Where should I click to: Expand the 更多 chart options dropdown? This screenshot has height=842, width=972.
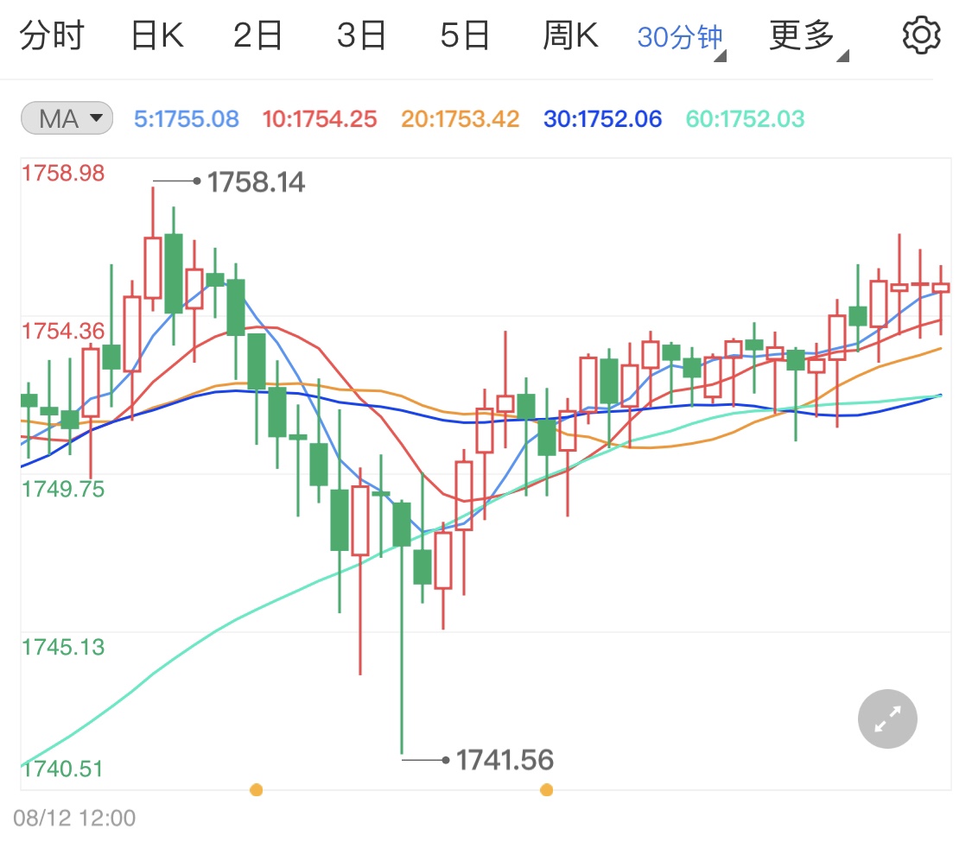tap(799, 35)
